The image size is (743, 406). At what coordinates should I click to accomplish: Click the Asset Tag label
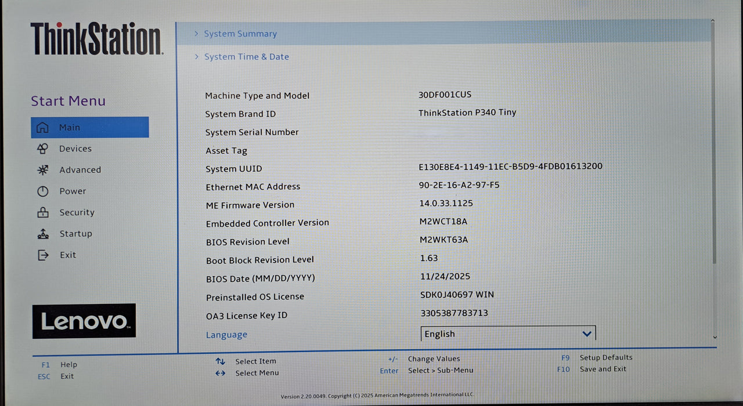(226, 151)
